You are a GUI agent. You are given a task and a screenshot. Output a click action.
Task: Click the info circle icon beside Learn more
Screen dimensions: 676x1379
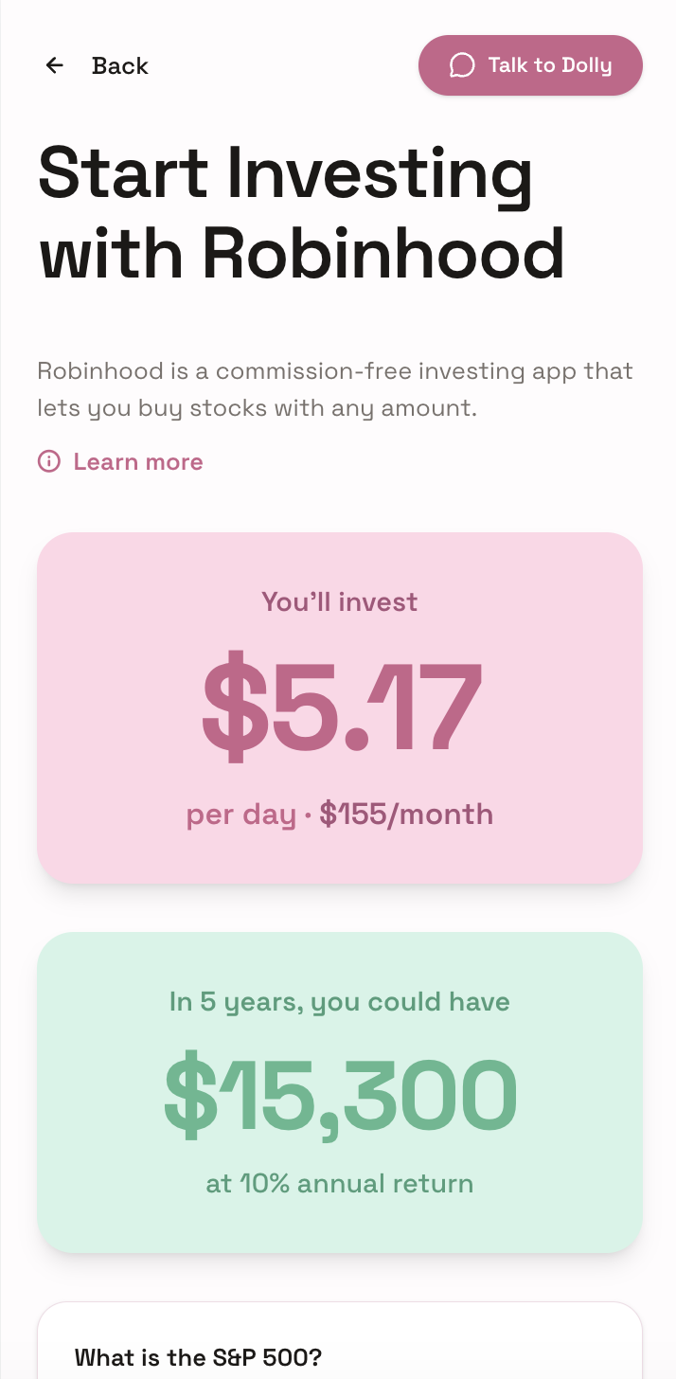point(48,461)
